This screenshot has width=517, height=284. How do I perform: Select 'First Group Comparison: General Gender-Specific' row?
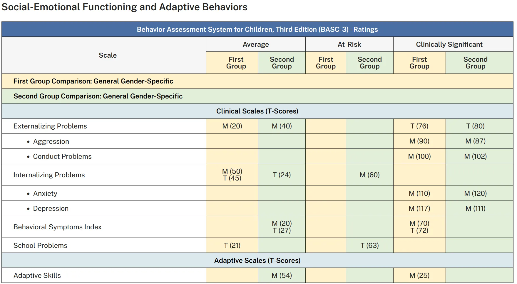(x=257, y=81)
